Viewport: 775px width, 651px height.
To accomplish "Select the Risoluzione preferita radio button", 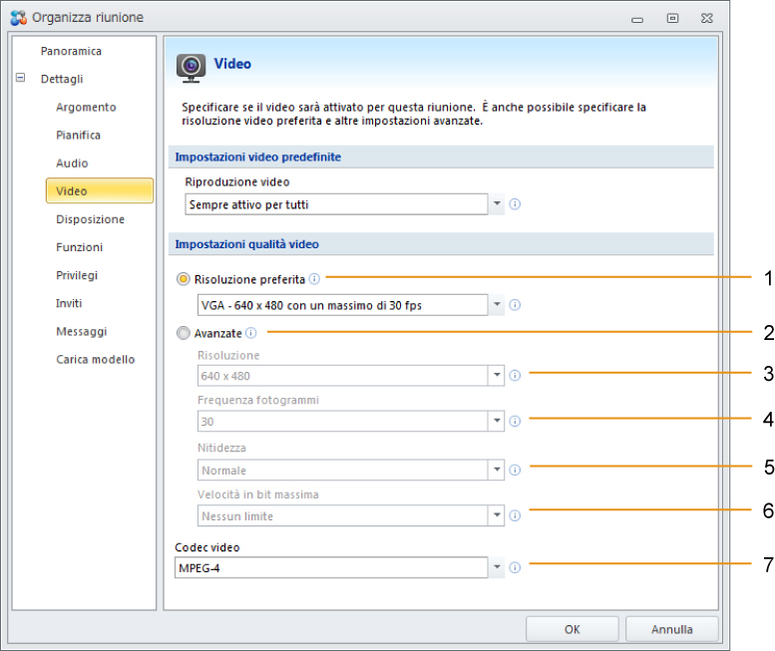I will [x=183, y=279].
